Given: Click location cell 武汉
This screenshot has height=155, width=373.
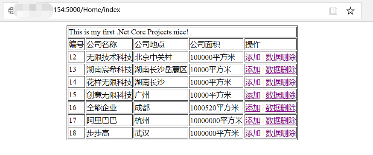Looking at the screenshot, I should click(x=161, y=133).
